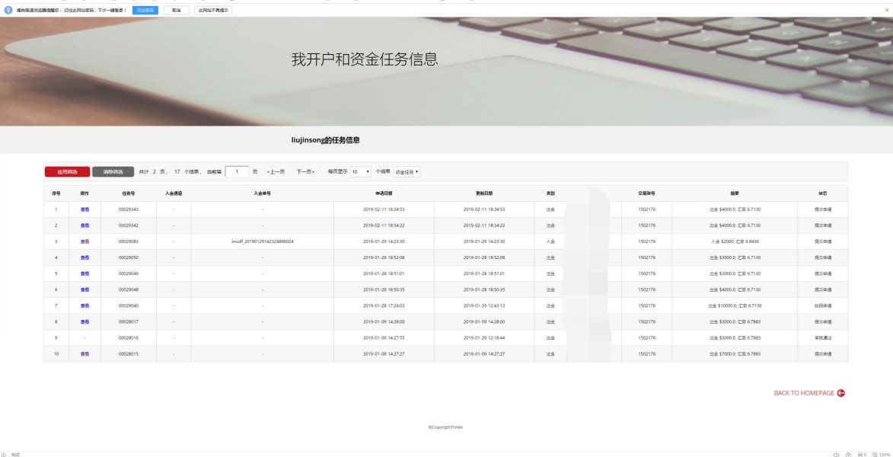Click the BACK TO HOMEPAGE link text
The width and height of the screenshot is (893, 457).
803,393
